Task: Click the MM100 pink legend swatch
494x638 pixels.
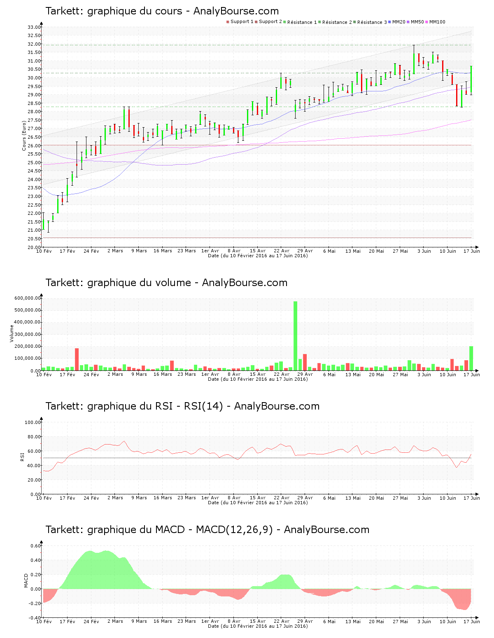Action: 426,22
